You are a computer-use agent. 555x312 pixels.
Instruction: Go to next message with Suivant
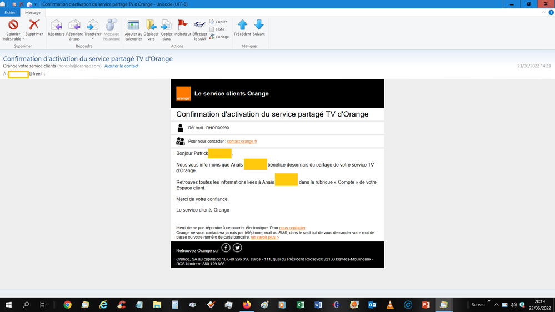[259, 28]
